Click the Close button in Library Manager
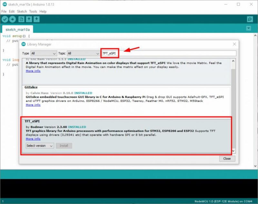 pyautogui.click(x=227, y=159)
